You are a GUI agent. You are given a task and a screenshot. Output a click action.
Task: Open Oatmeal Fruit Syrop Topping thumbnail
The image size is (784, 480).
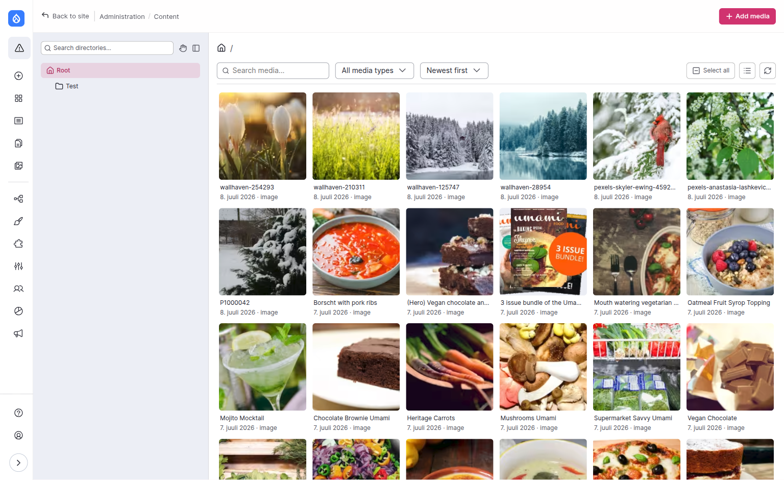(730, 251)
